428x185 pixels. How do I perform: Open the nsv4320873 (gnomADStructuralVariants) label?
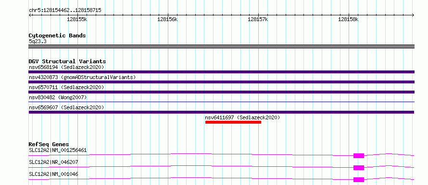click(82, 77)
